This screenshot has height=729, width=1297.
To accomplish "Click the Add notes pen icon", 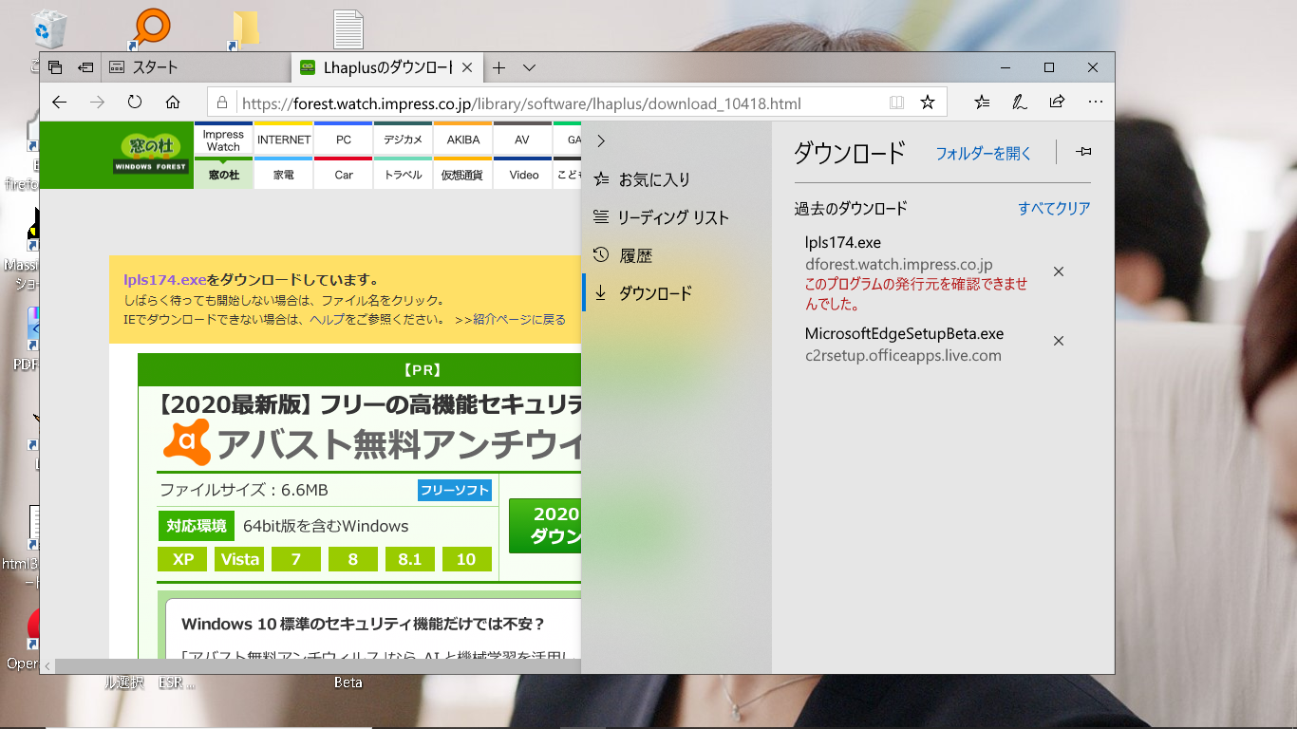I will point(1020,103).
